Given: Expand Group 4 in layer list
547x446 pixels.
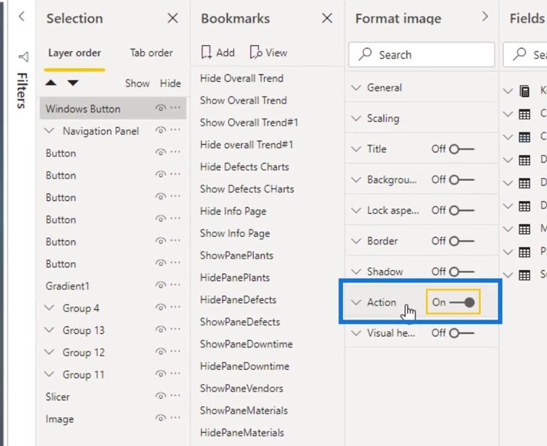Looking at the screenshot, I should (50, 308).
